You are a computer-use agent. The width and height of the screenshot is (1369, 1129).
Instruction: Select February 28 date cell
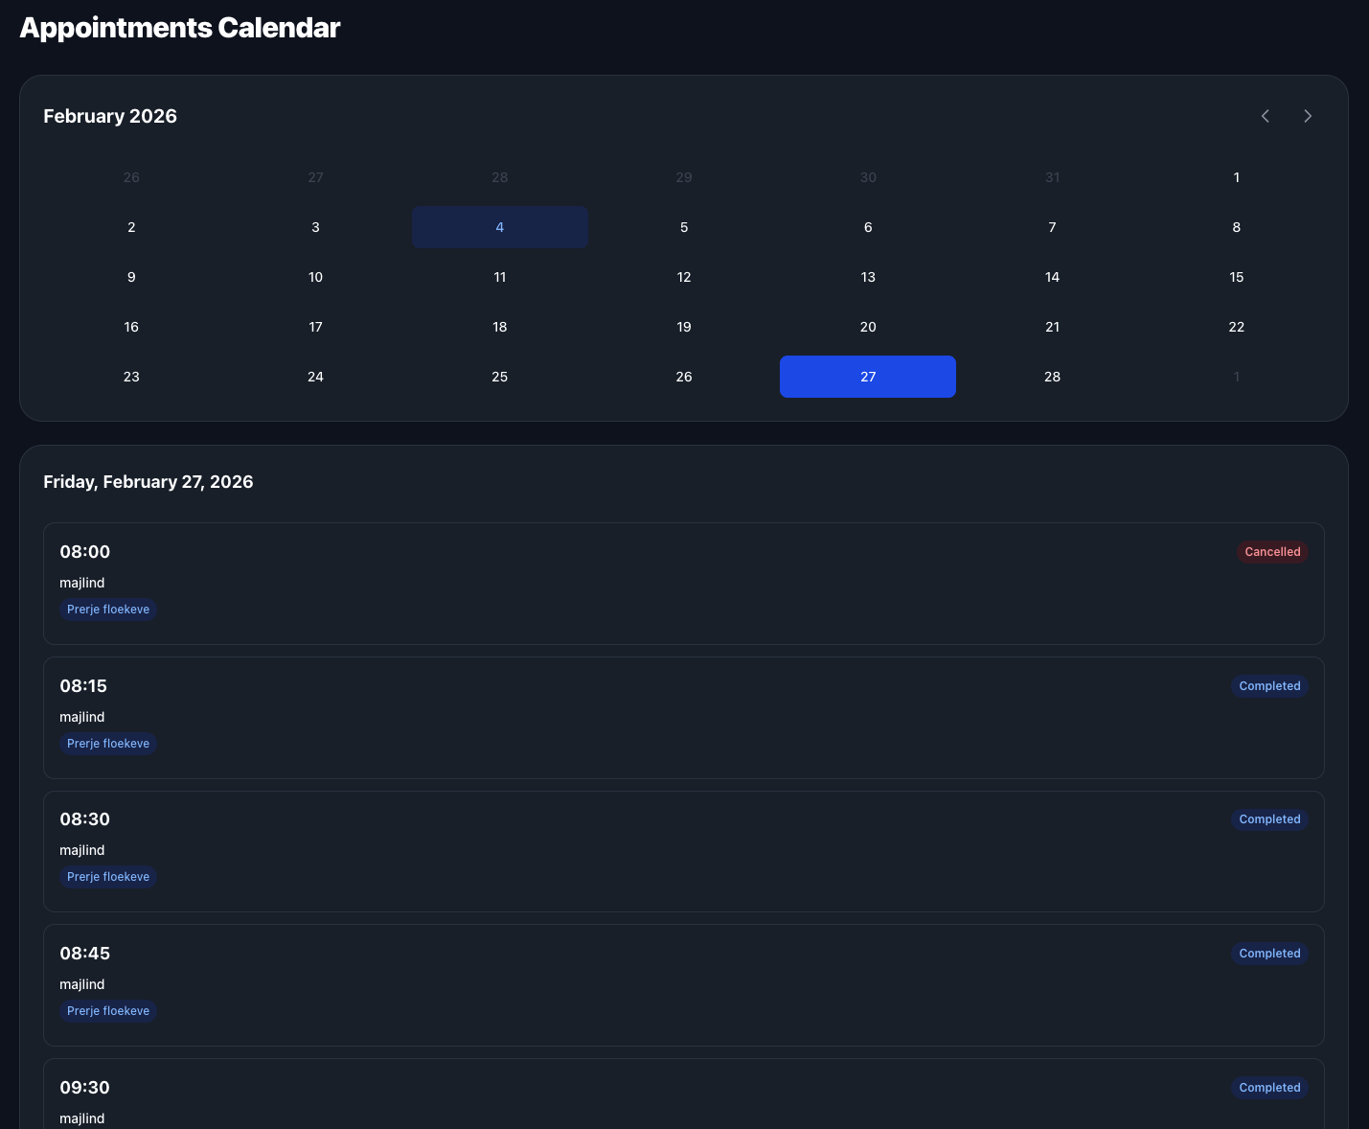click(1052, 377)
